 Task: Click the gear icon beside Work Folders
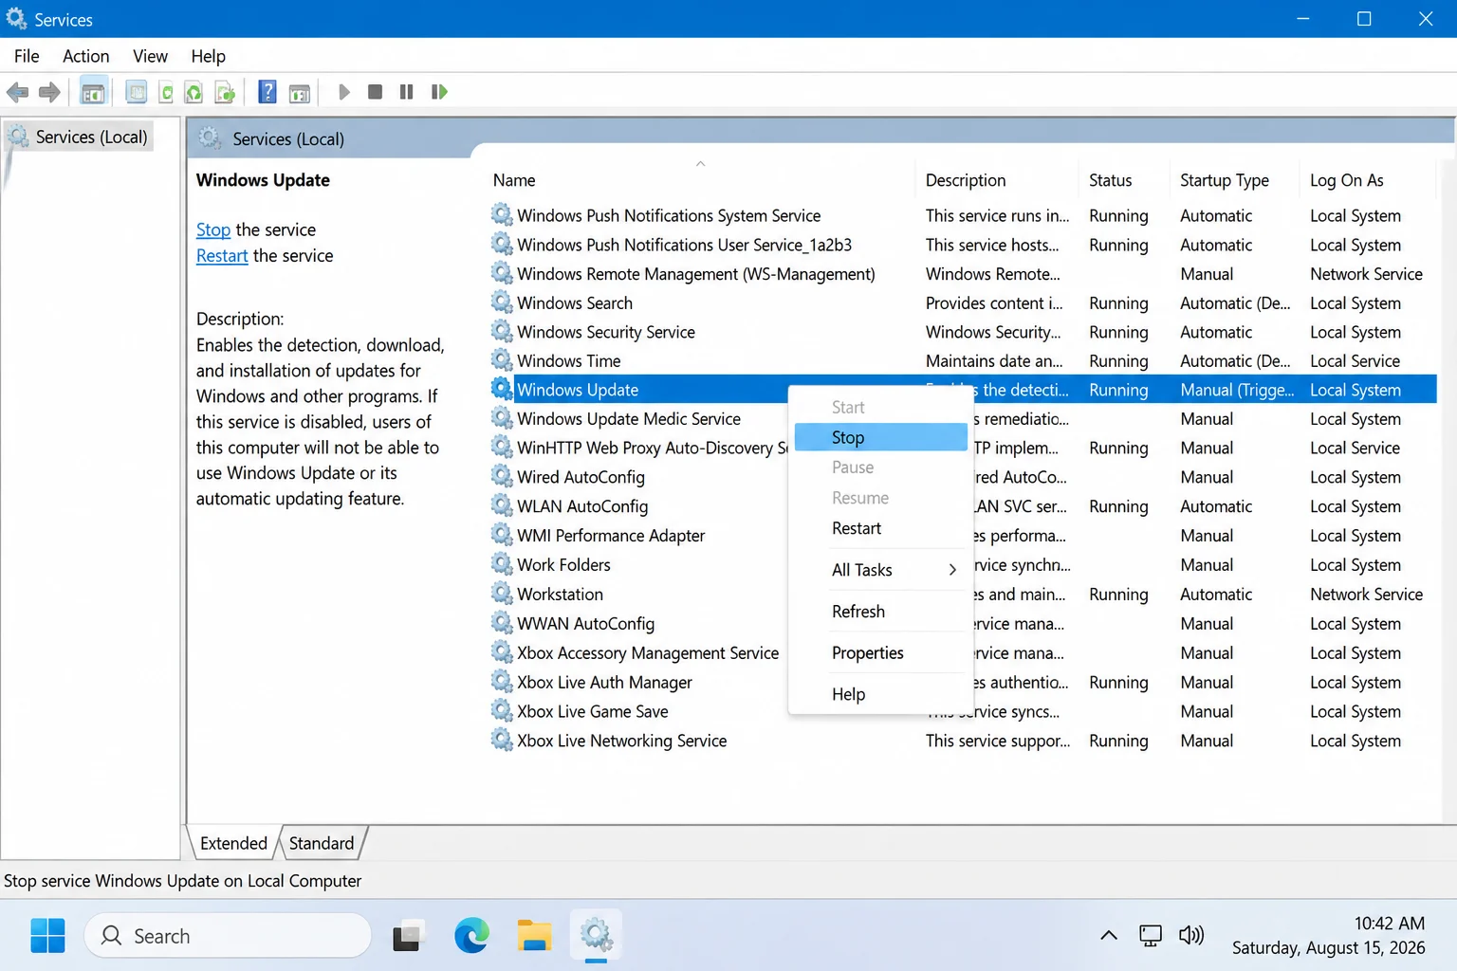502,564
